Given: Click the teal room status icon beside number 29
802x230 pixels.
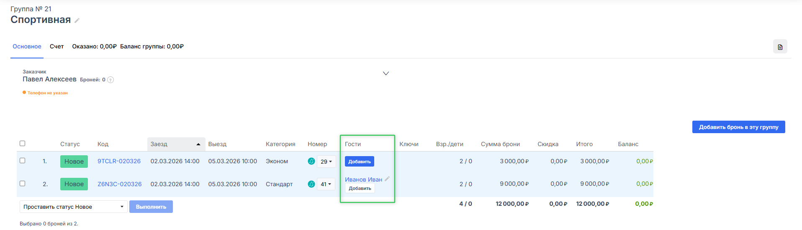Looking at the screenshot, I should (311, 161).
